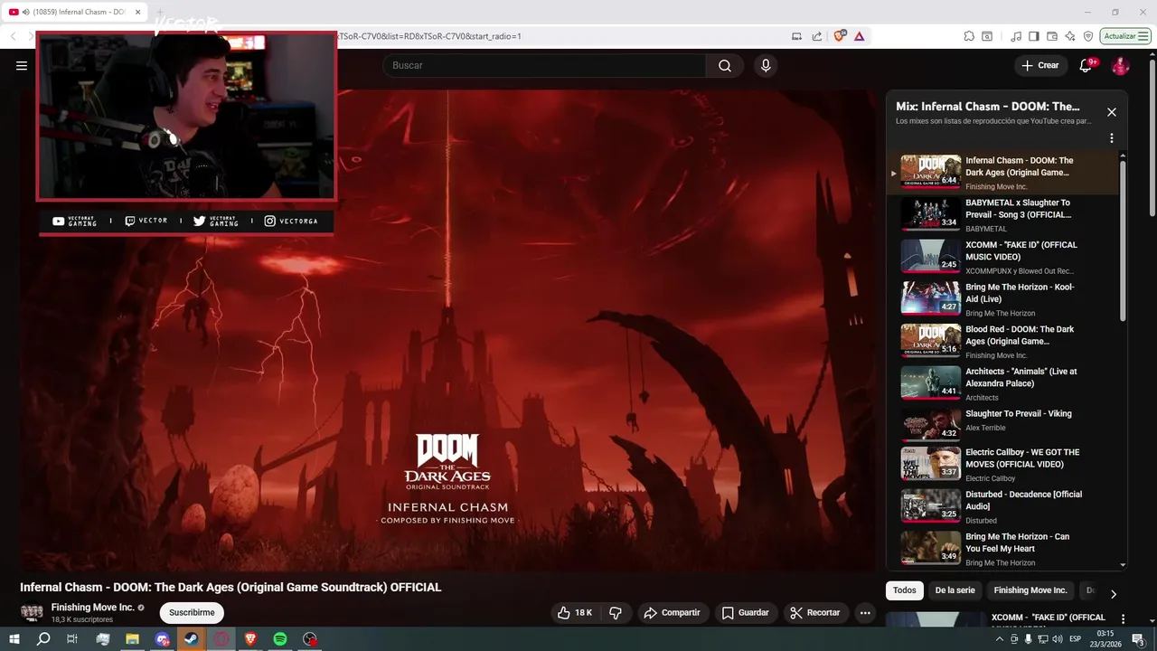Click the Suscribirme button

point(192,612)
